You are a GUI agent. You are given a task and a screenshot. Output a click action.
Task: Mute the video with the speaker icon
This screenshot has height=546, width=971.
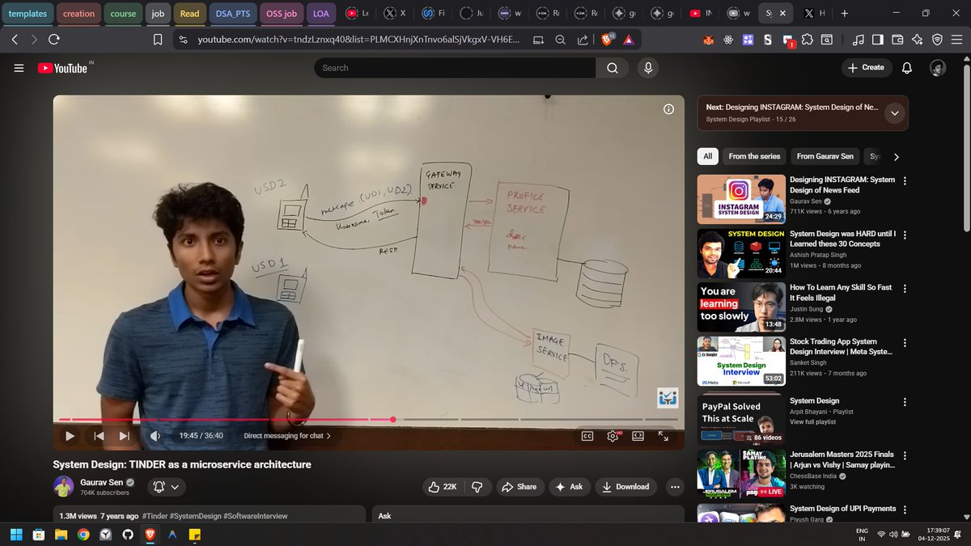click(155, 436)
